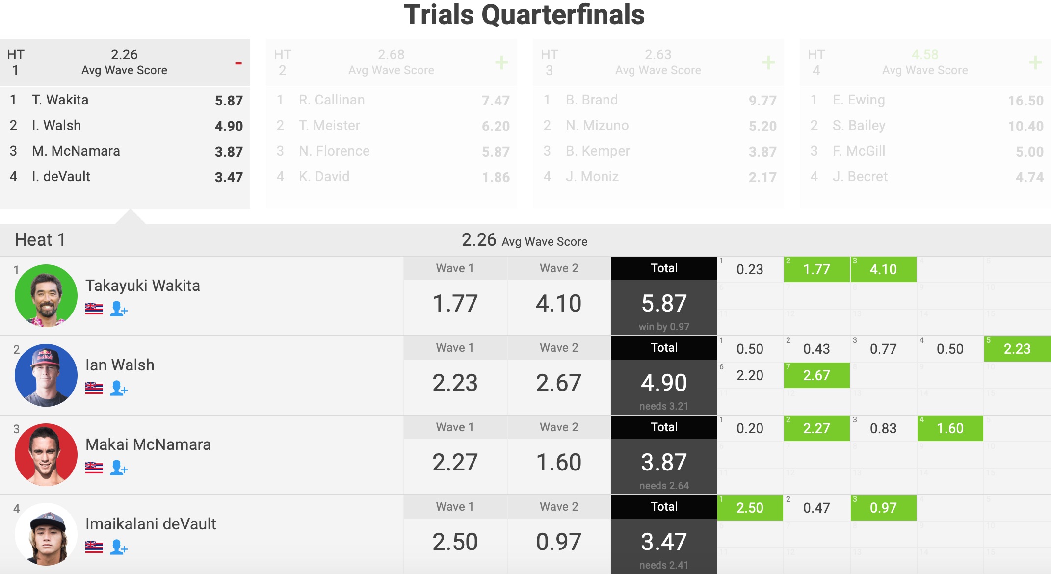Click the follow icon beside Ian Walsh
Screen dimensions: 1051x574
coord(118,389)
